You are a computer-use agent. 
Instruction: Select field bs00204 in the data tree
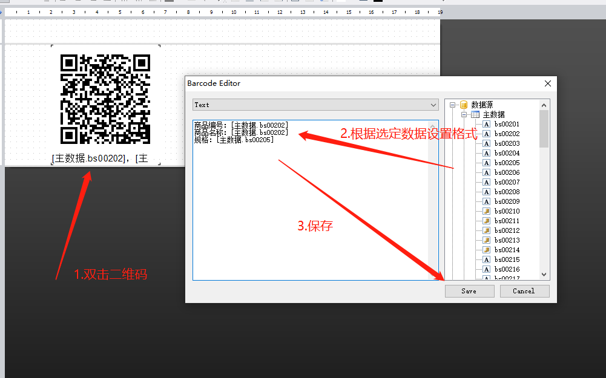(x=507, y=153)
